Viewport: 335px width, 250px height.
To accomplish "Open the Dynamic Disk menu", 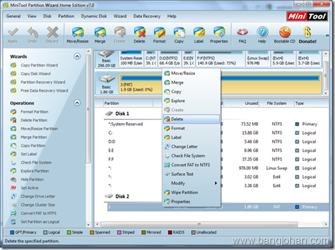I will 94,16.
